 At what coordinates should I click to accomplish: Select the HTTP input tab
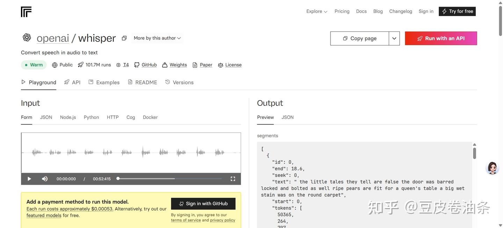pos(113,117)
